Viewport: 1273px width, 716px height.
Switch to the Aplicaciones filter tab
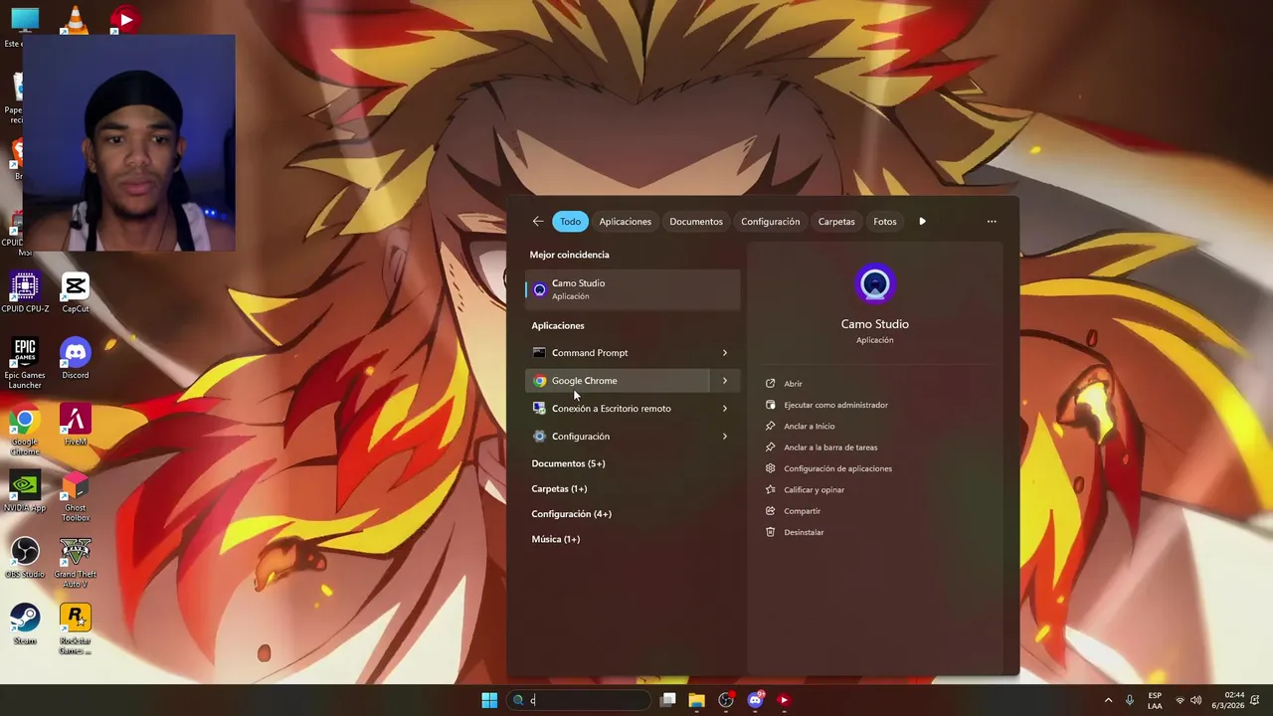pyautogui.click(x=625, y=222)
